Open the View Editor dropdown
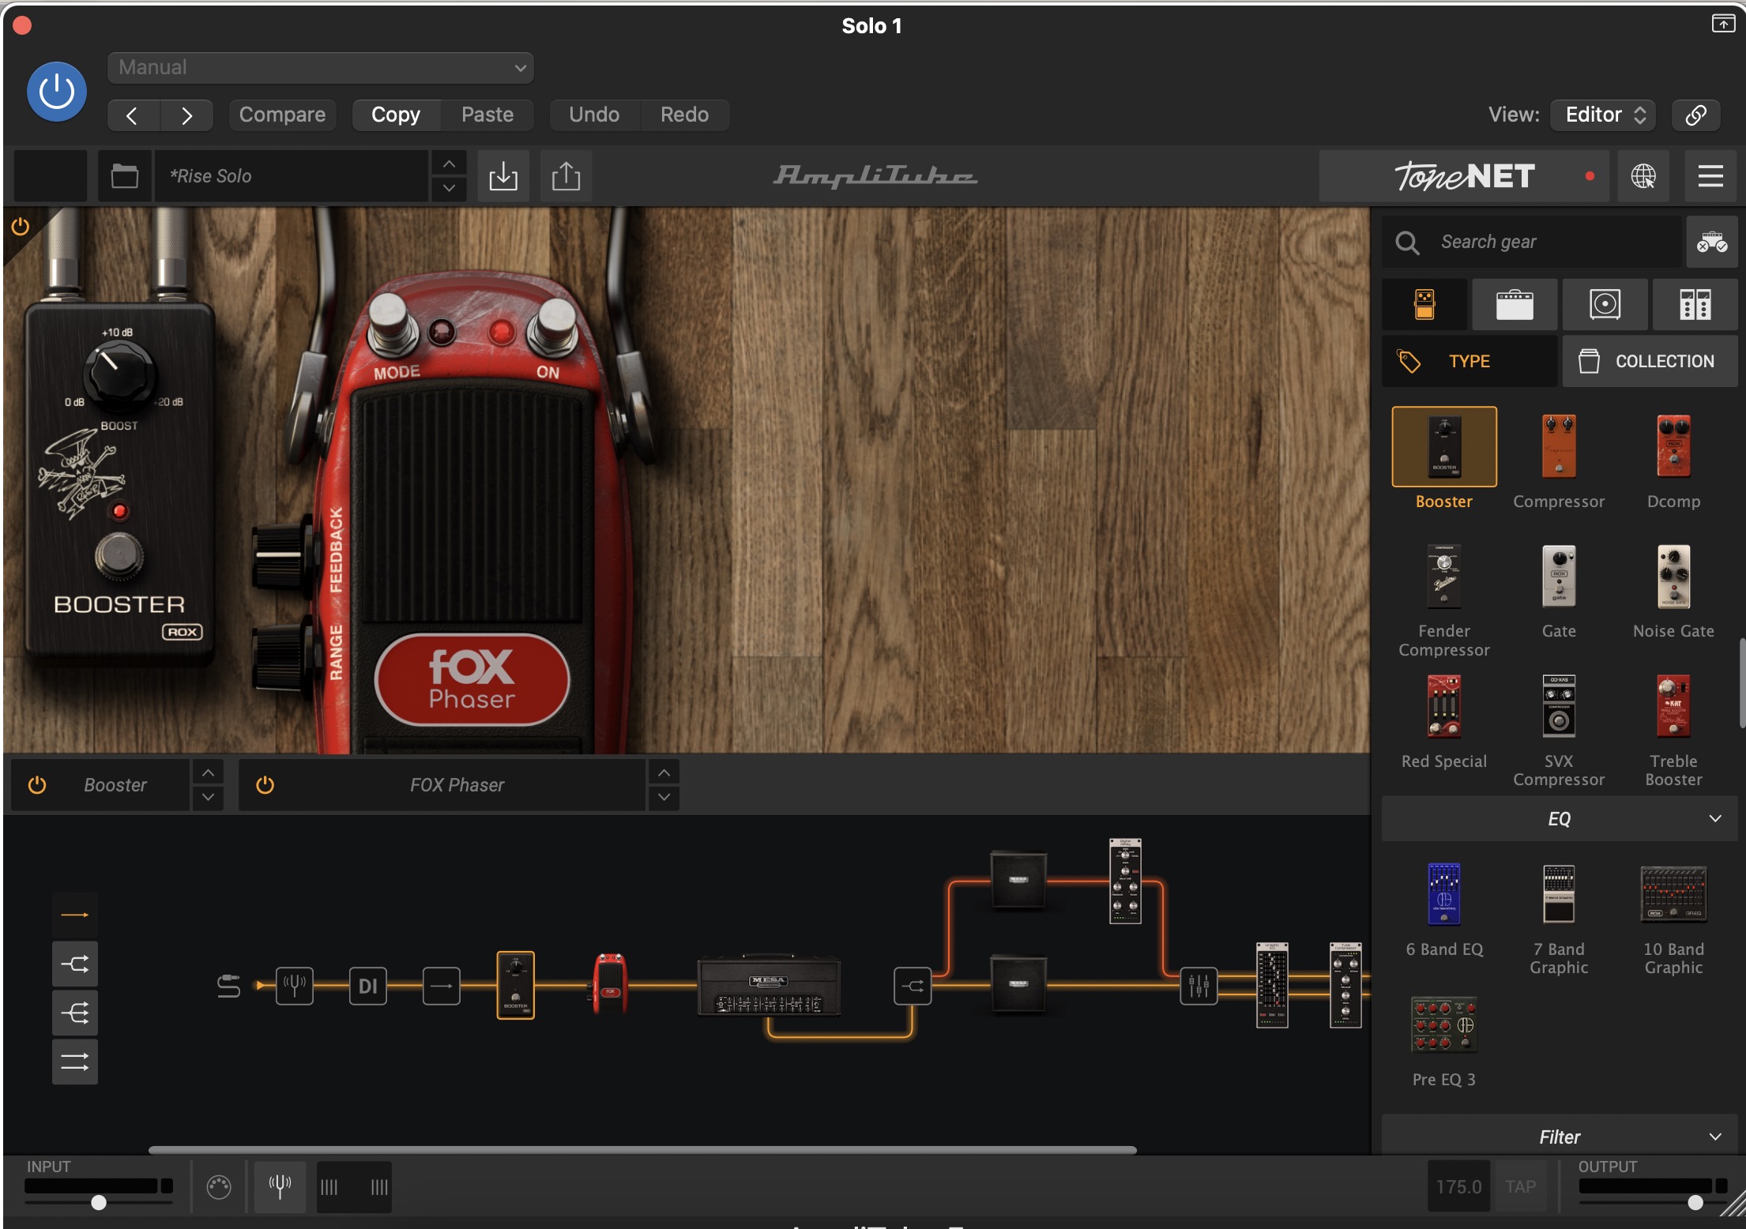Image resolution: width=1746 pixels, height=1229 pixels. [x=1604, y=115]
